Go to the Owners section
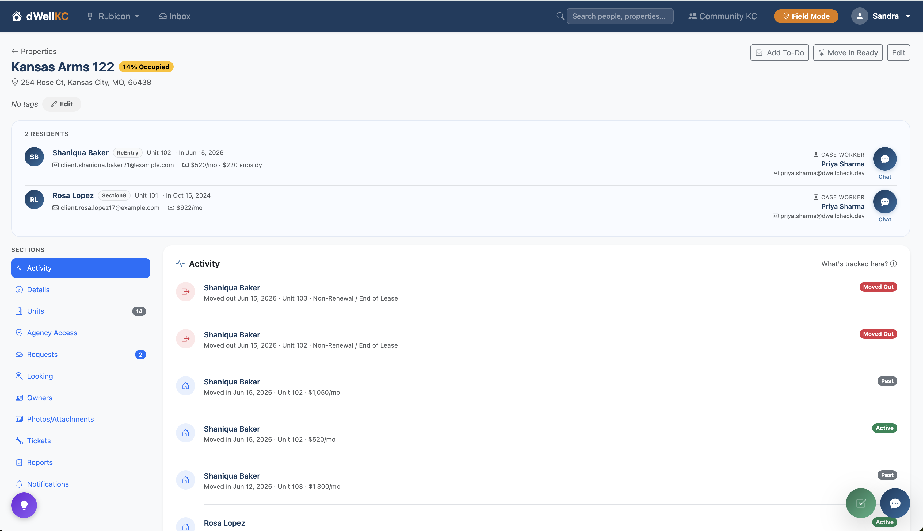The width and height of the screenshot is (923, 531). pos(81,398)
